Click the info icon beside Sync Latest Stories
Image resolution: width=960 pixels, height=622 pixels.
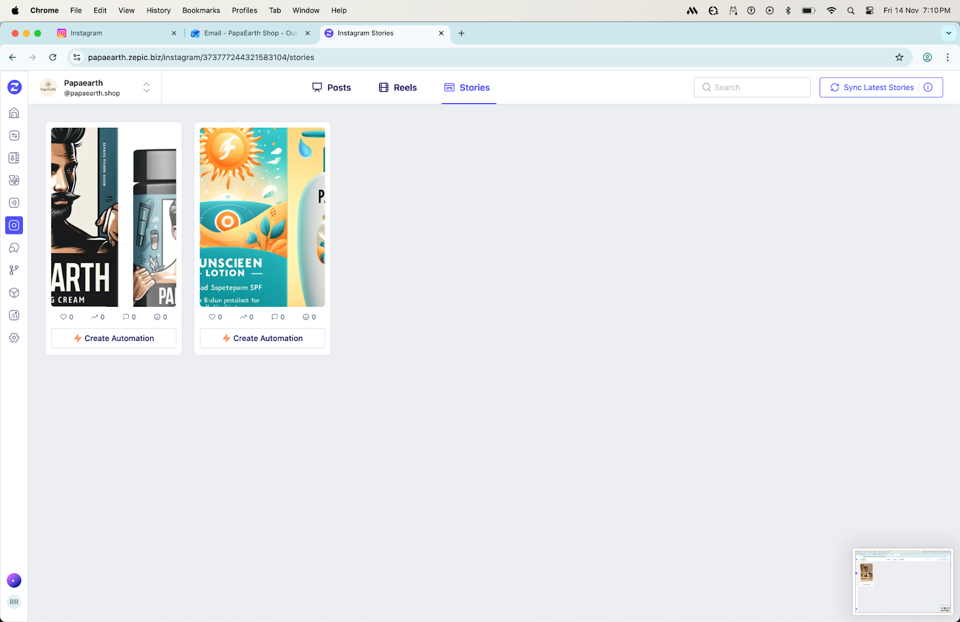928,87
